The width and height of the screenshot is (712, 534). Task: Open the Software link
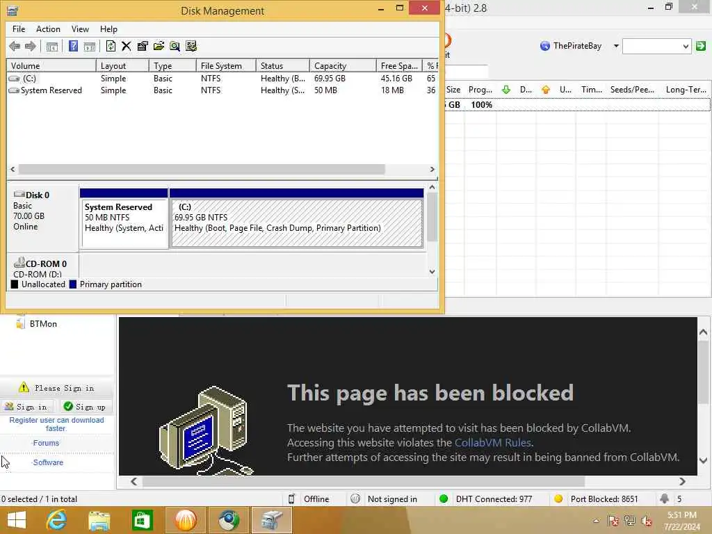[48, 462]
